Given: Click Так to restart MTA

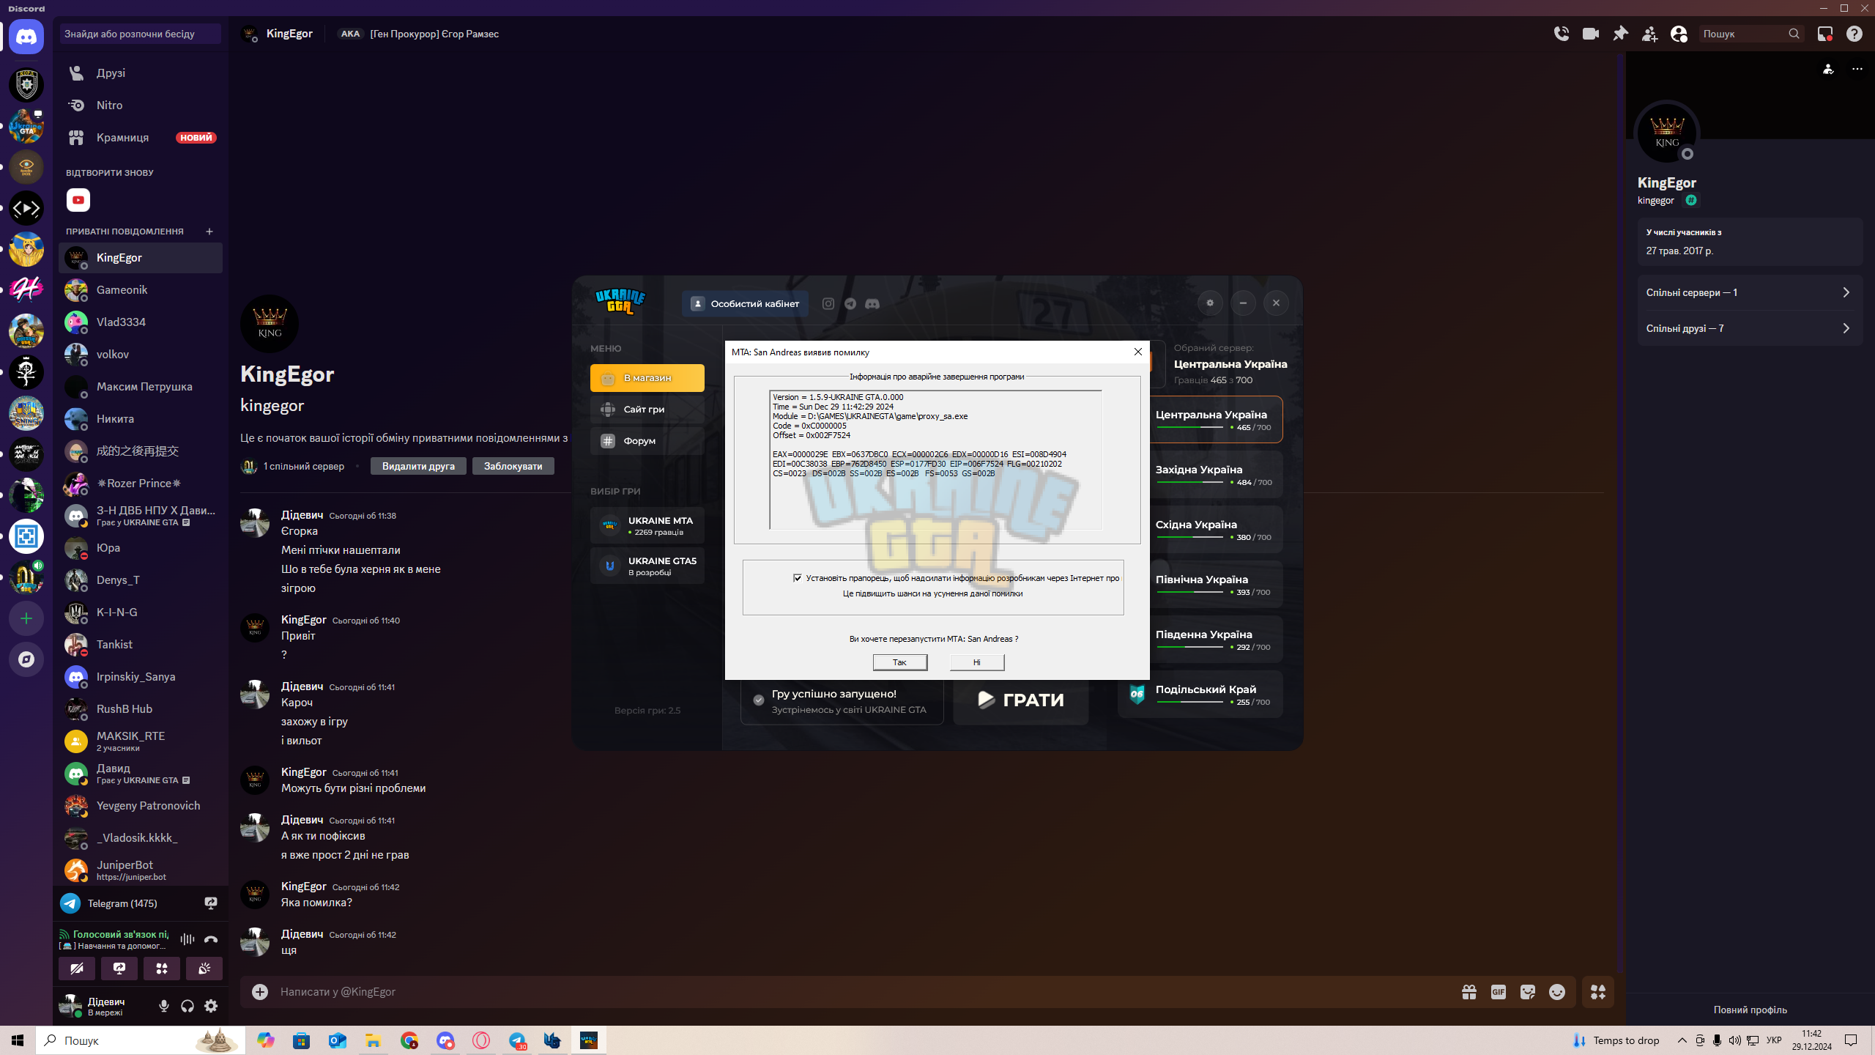Looking at the screenshot, I should click(x=900, y=662).
